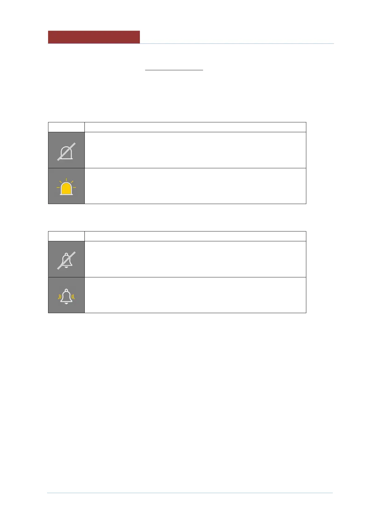Click the muted bell with slash icon
Viewport: 367px width, 519px height.
coord(66,259)
